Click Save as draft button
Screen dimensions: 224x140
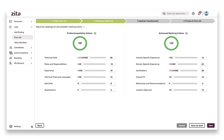[x=197, y=125]
